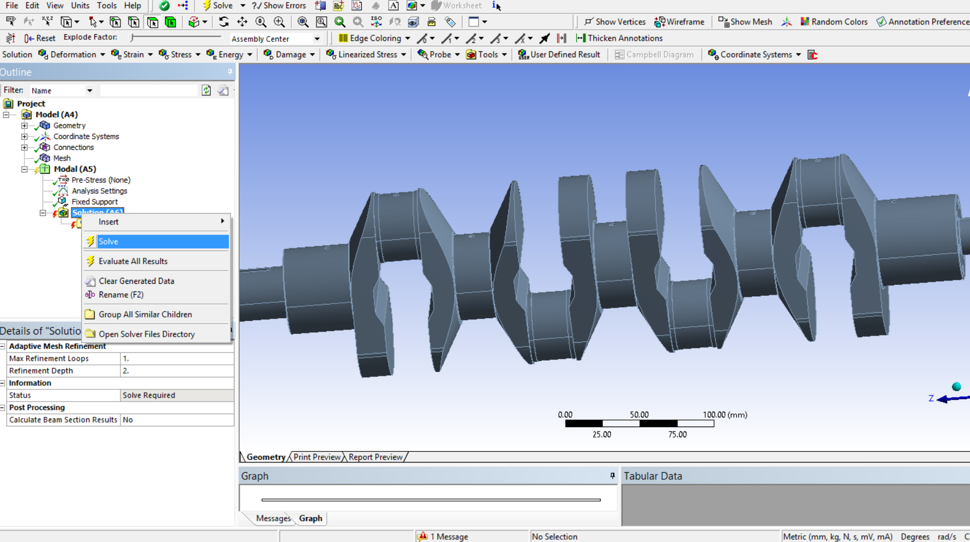
Task: Click the Mesh icon in the tree
Action: tap(45, 158)
